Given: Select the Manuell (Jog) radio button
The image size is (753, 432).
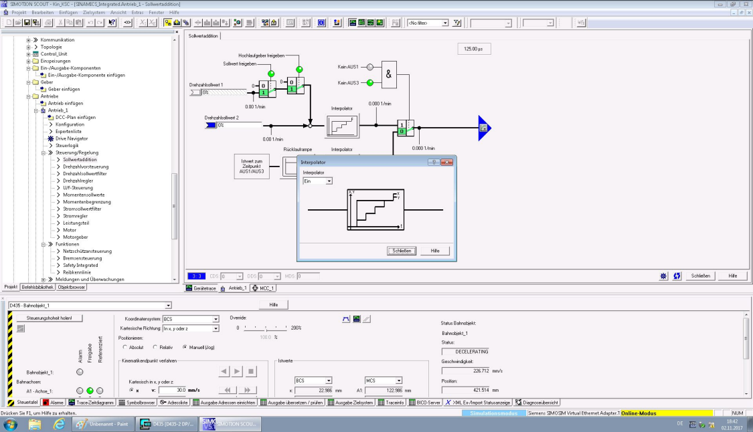Looking at the screenshot, I should tap(185, 347).
